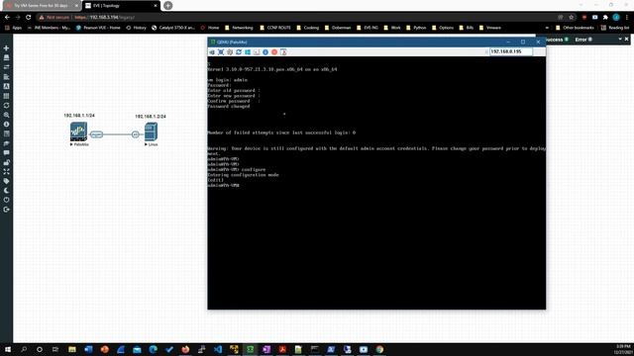This screenshot has width=634, height=356.
Task: Click the Not secure warning badge
Action: [x=54, y=18]
